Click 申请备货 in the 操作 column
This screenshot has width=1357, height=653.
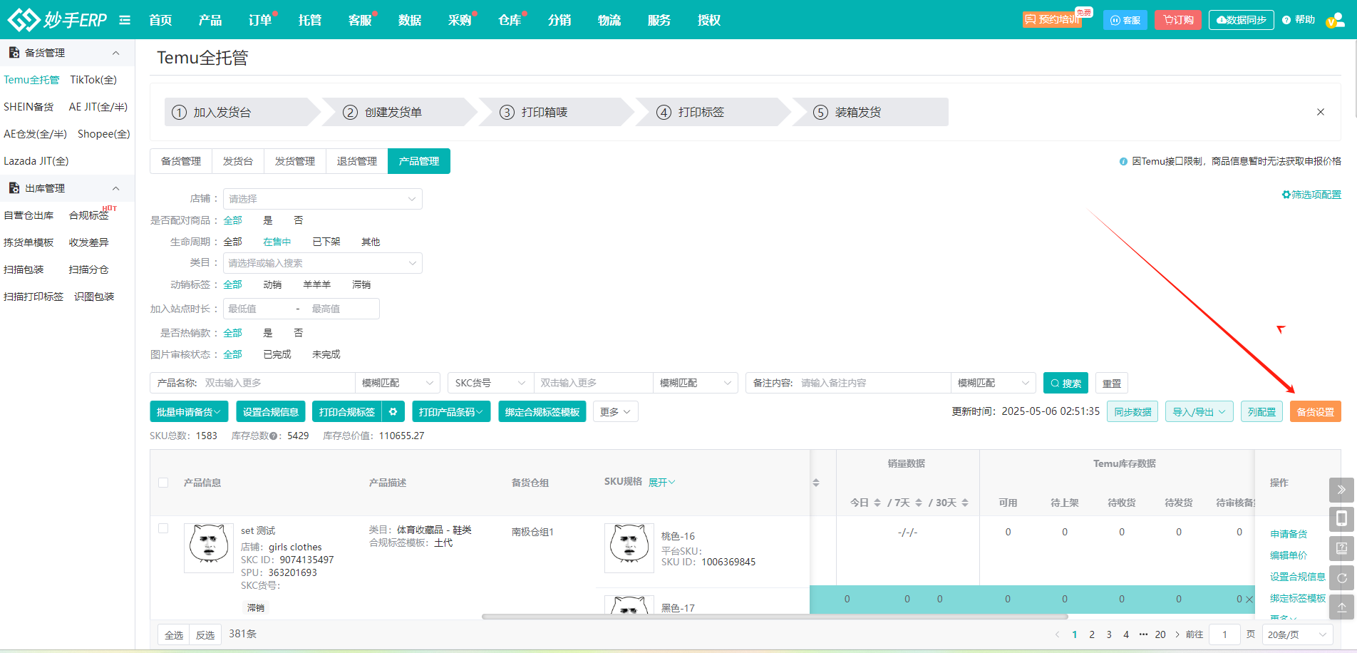point(1289,534)
